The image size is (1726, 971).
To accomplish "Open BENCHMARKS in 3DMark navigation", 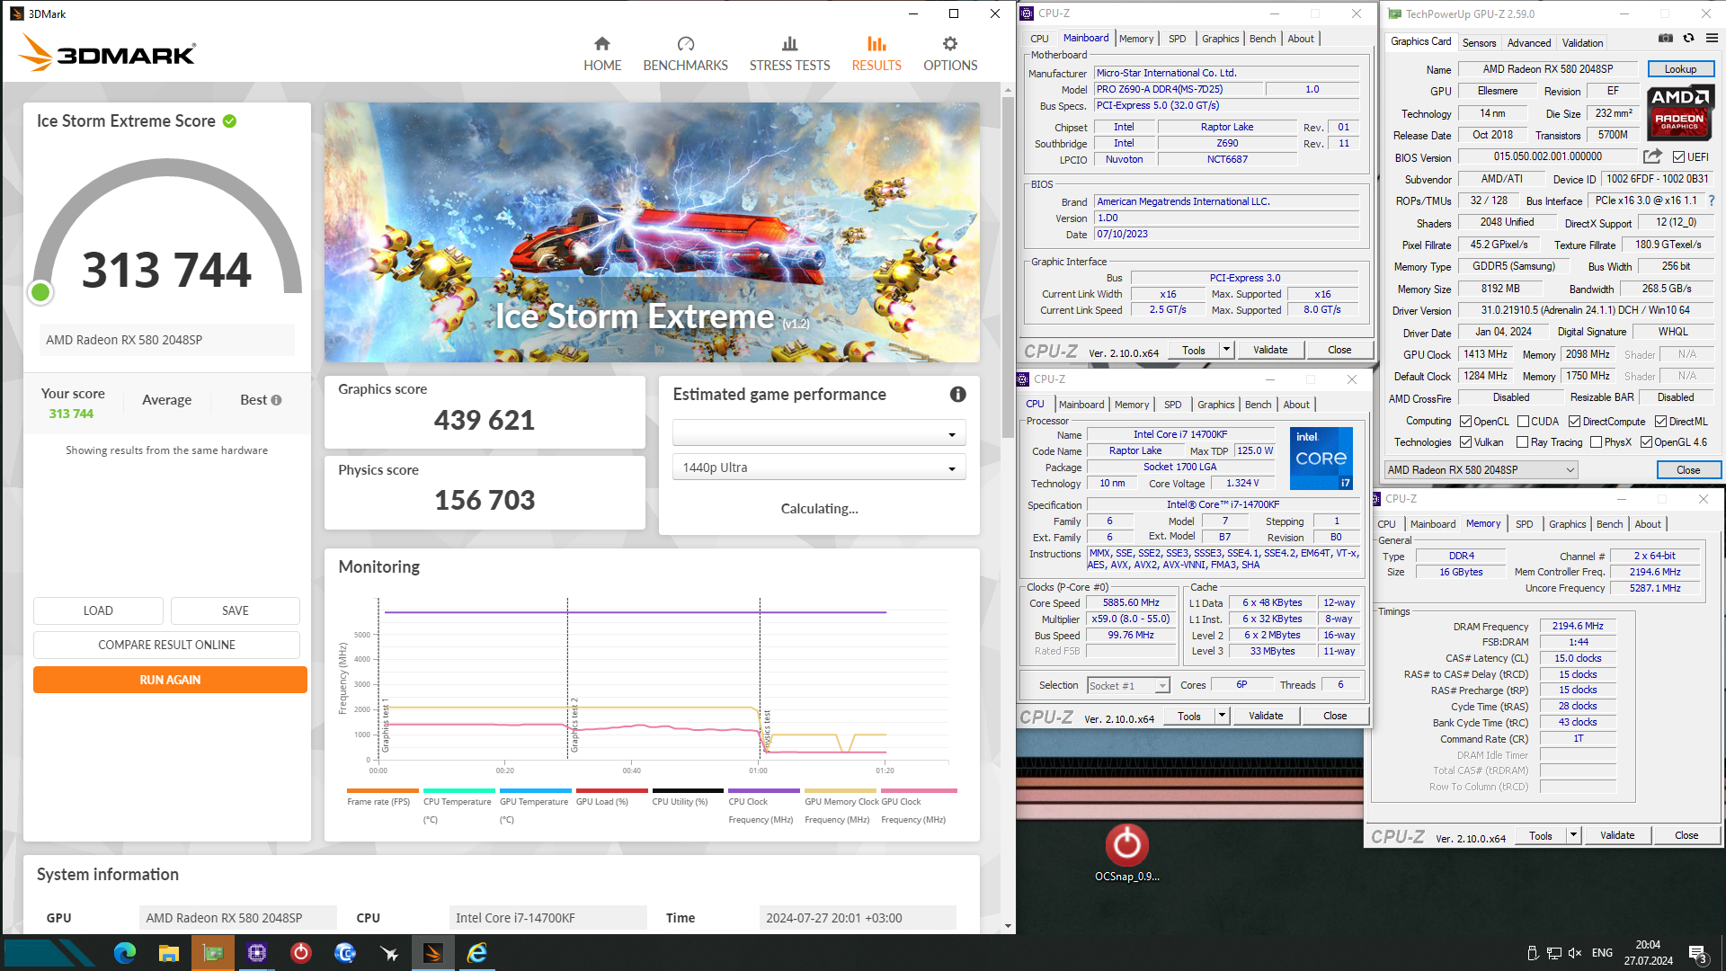I will click(685, 54).
